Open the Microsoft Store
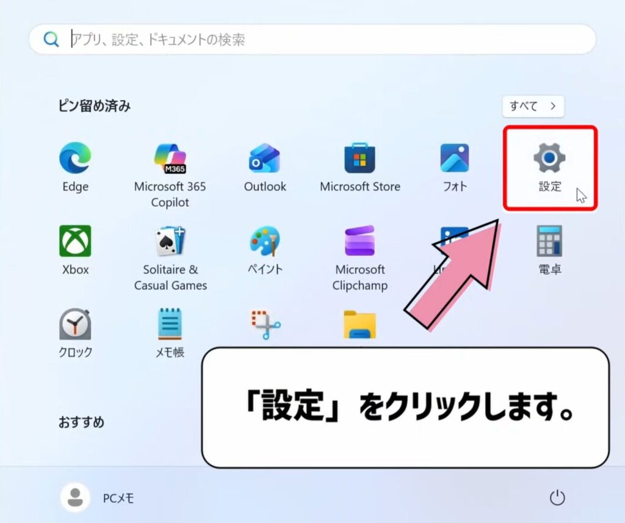The height and width of the screenshot is (523, 625). point(359,160)
